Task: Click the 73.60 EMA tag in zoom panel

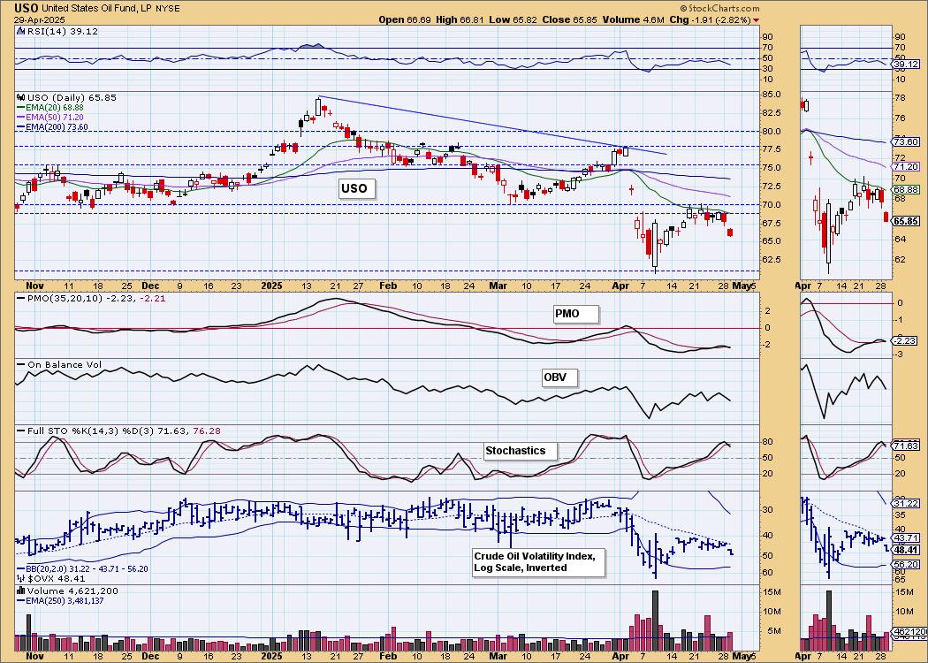Action: click(x=907, y=142)
